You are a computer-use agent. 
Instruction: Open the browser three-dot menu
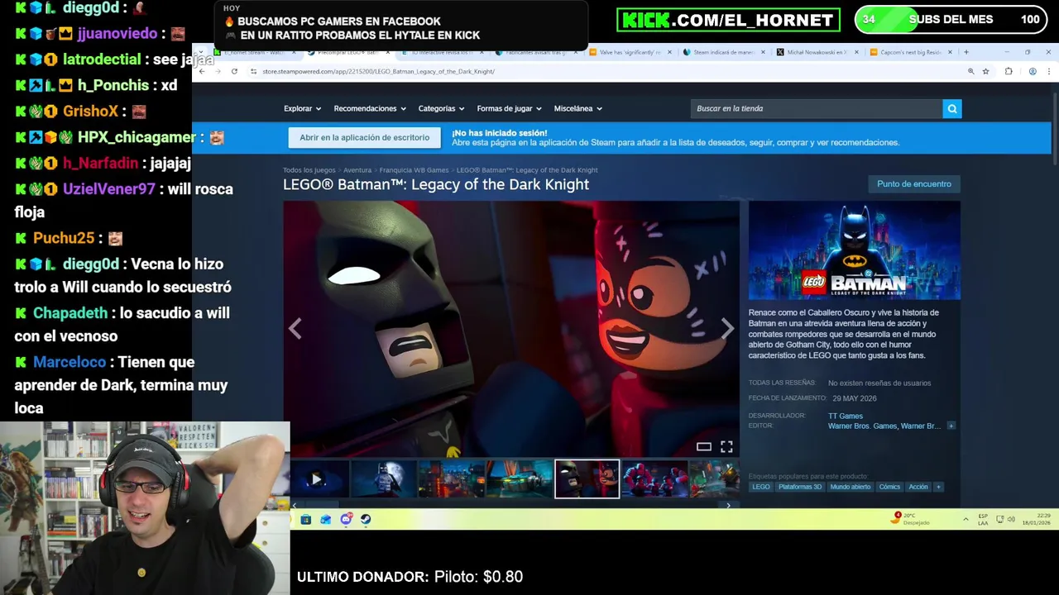(1048, 71)
